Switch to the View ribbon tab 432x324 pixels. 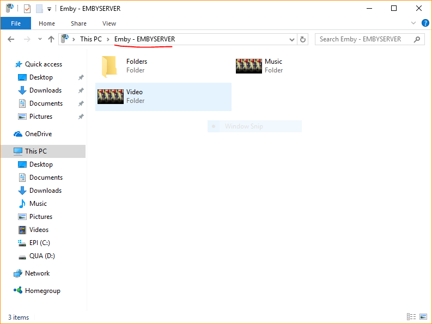click(x=109, y=23)
